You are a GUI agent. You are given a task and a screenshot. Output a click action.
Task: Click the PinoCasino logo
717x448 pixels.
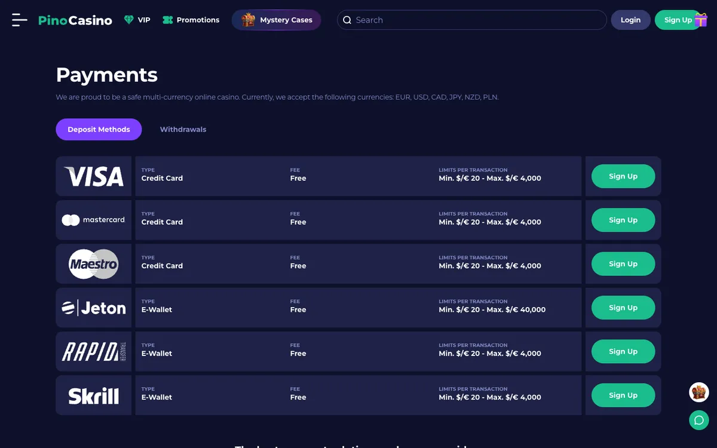click(75, 20)
